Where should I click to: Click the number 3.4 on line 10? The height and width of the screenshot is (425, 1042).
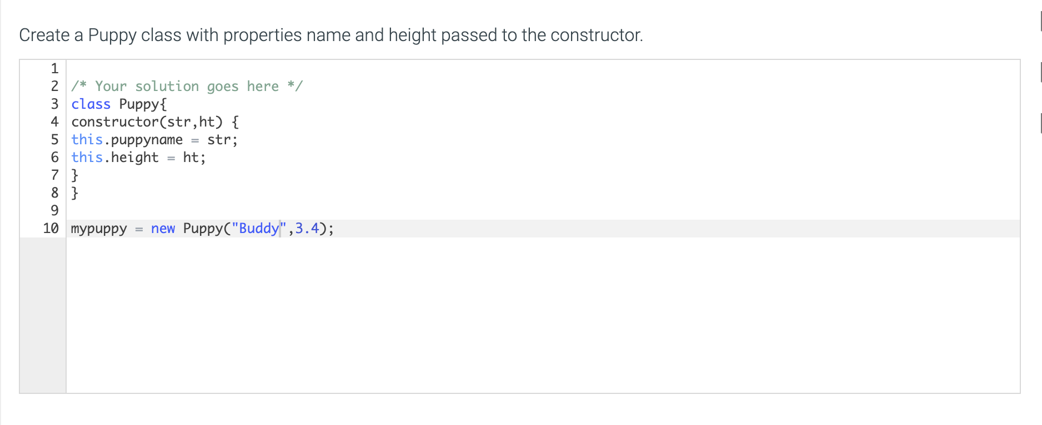click(x=307, y=228)
